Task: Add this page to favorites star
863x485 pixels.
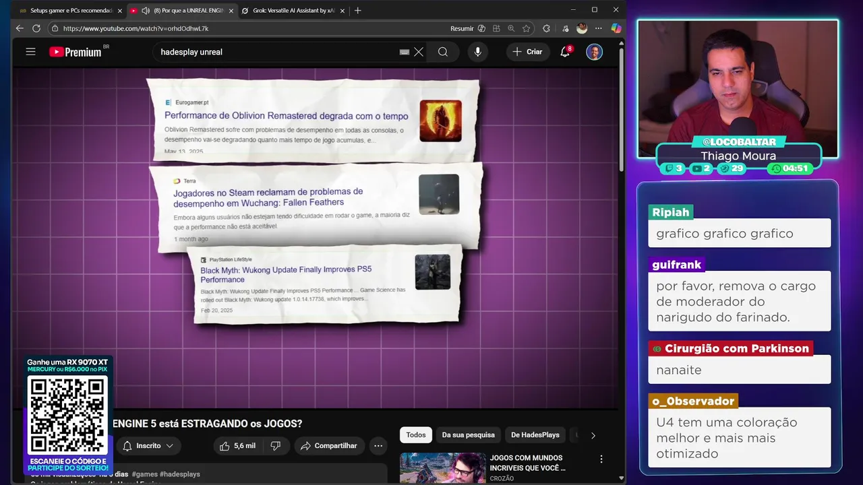Action: pyautogui.click(x=526, y=28)
